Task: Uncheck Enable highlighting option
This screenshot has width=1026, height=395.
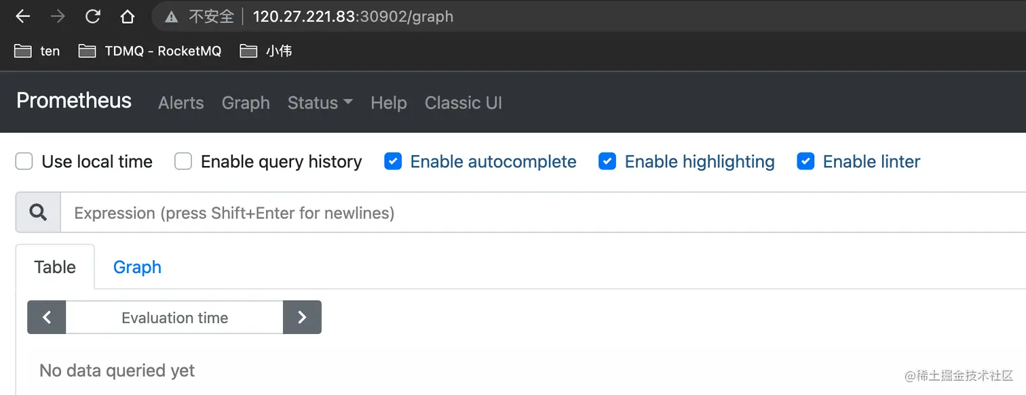Action: click(607, 161)
